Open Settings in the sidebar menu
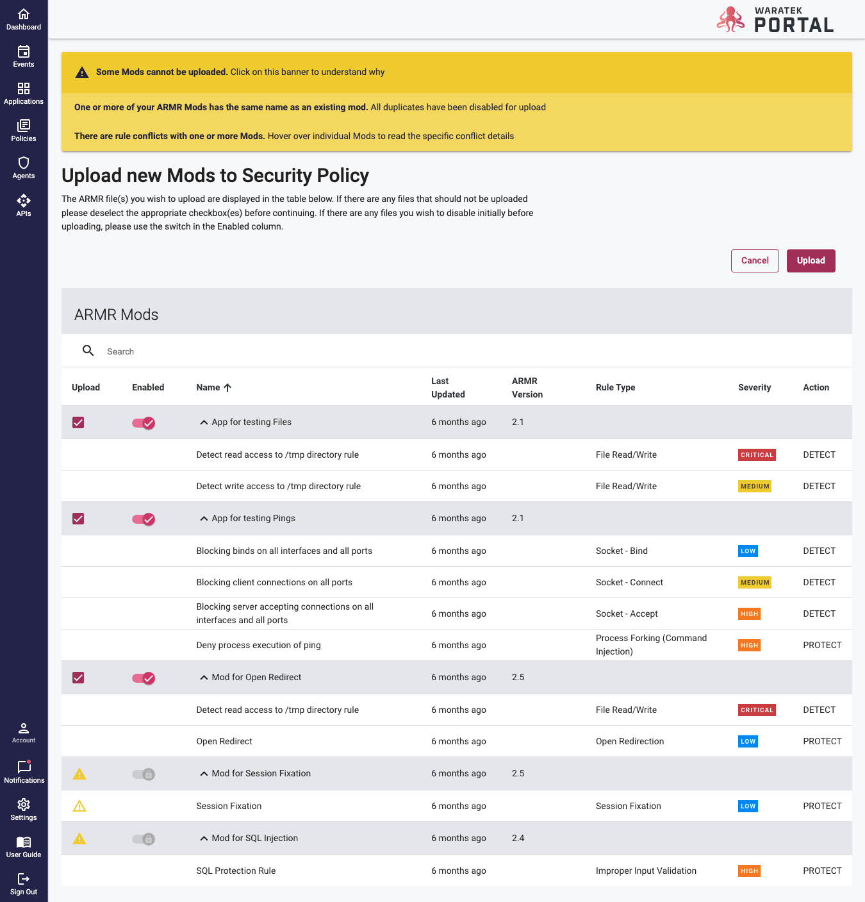This screenshot has height=902, width=865. point(24,809)
